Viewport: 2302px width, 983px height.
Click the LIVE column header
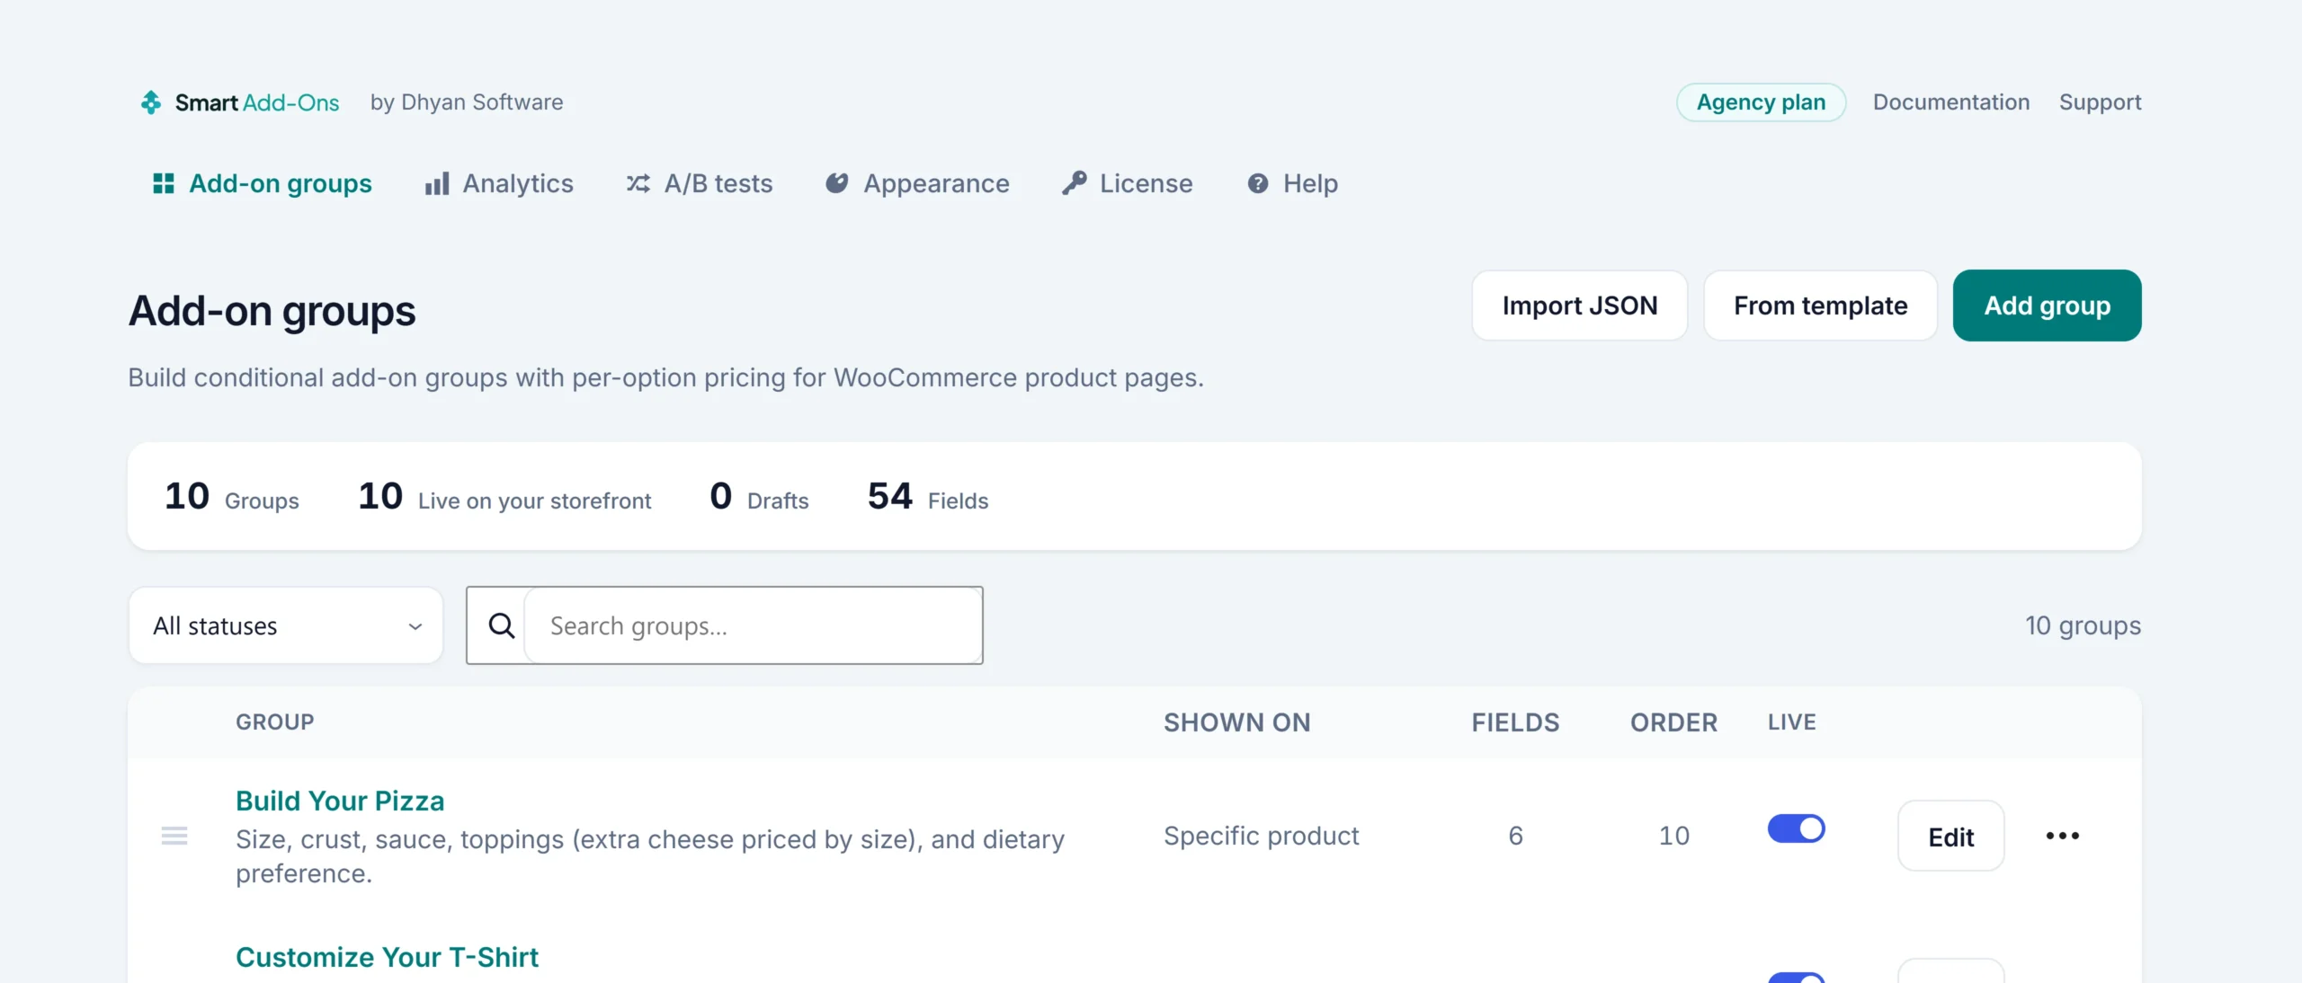tap(1792, 722)
